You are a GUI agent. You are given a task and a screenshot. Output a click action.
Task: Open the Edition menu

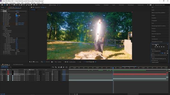point(6,3)
